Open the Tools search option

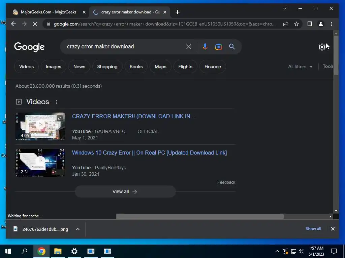(x=328, y=66)
